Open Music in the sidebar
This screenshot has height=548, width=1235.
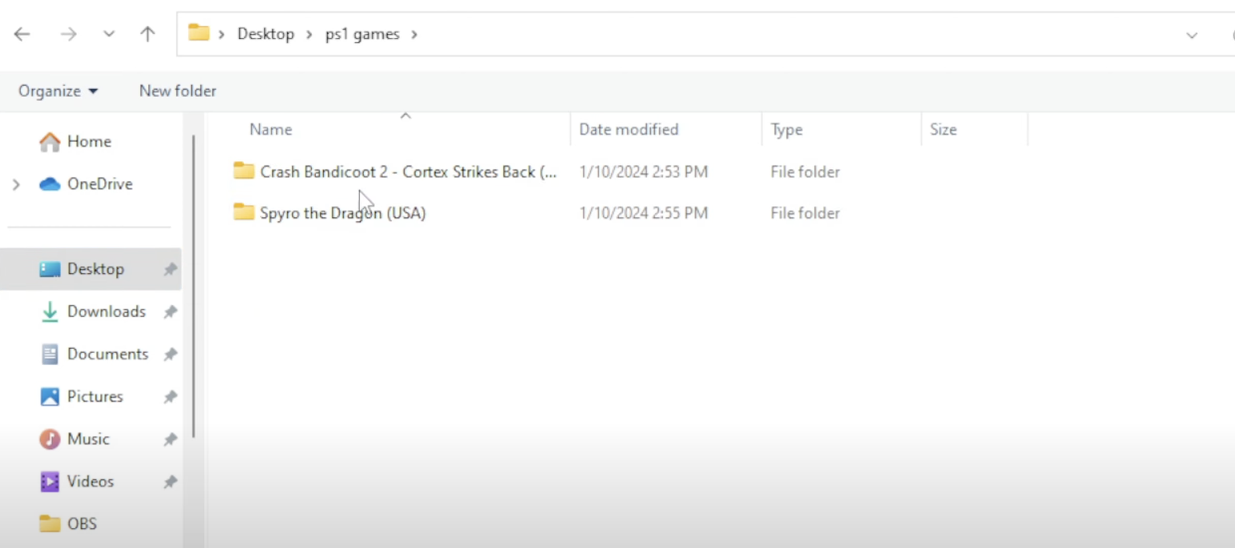pyautogui.click(x=88, y=439)
